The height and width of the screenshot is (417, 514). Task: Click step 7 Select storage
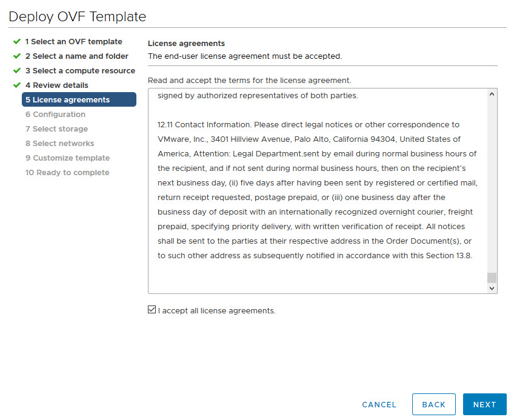point(56,129)
